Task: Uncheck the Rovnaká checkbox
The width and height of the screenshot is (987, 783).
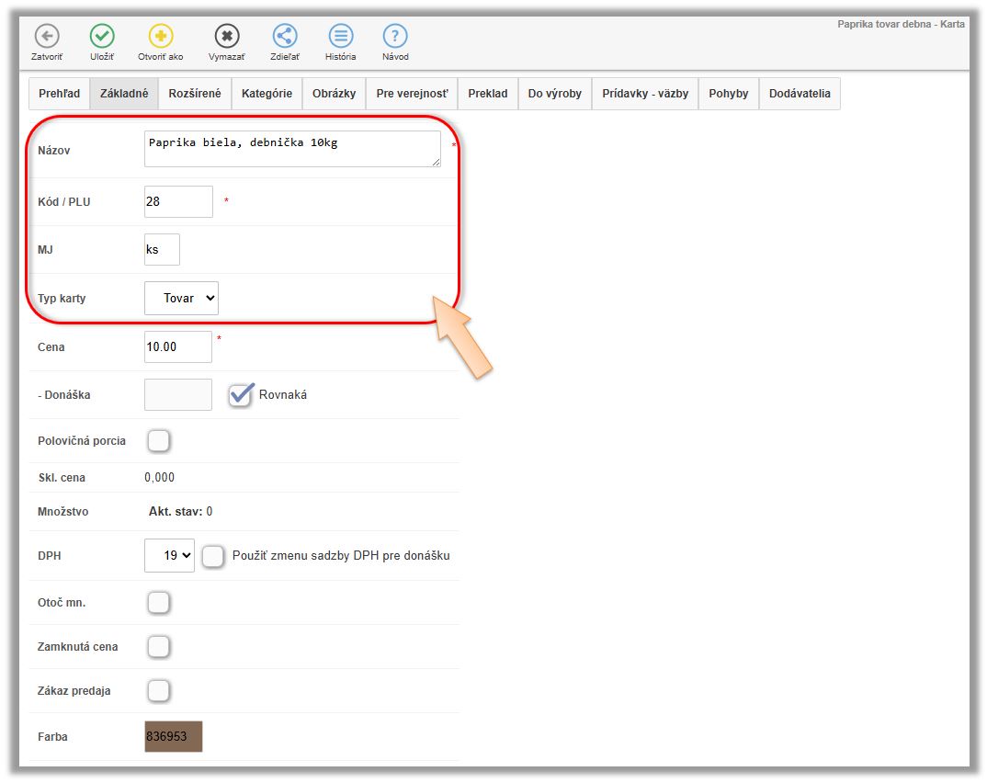Action: pos(241,394)
